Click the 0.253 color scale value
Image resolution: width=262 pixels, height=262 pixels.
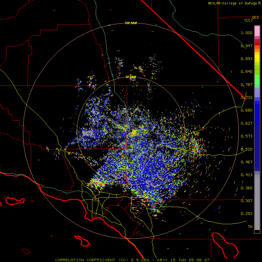[x=247, y=214]
